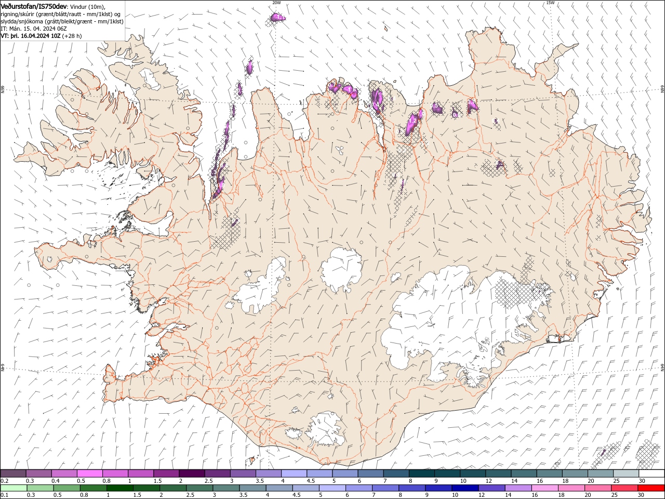Click the 'VT: þri. 16.04.2024 10Z' valid time
This screenshot has width=665, height=499.
31,36
